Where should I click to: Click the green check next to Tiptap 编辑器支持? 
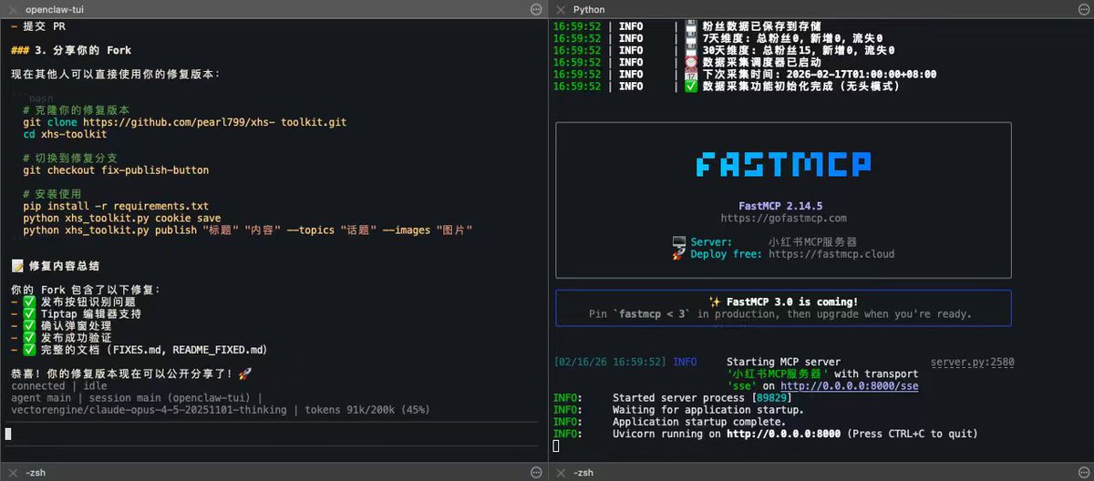(29, 313)
